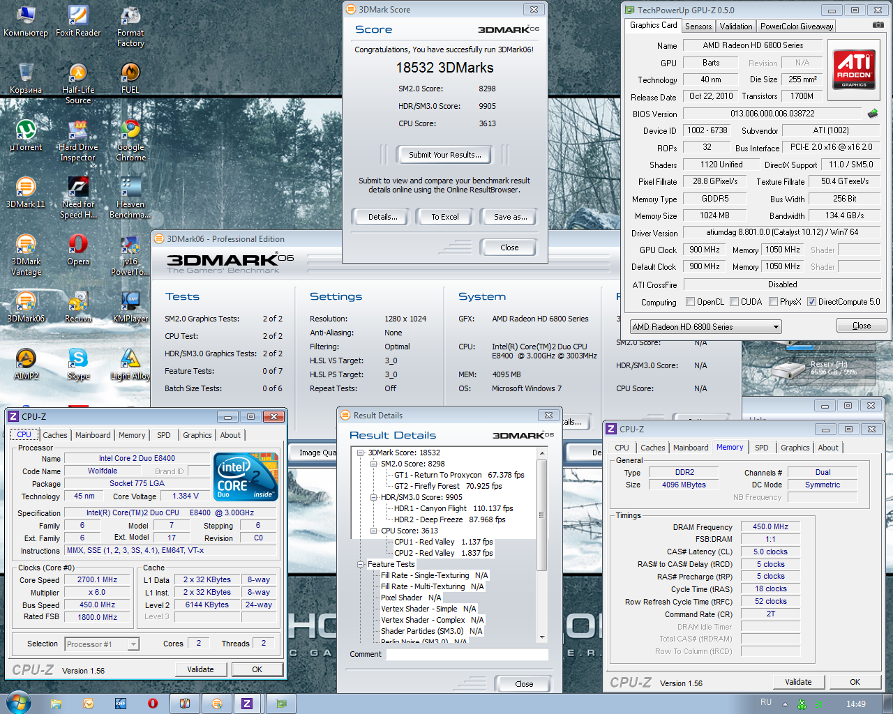Click the GPU-Z BIOS save chip icon
This screenshot has height=714, width=893.
[x=872, y=113]
